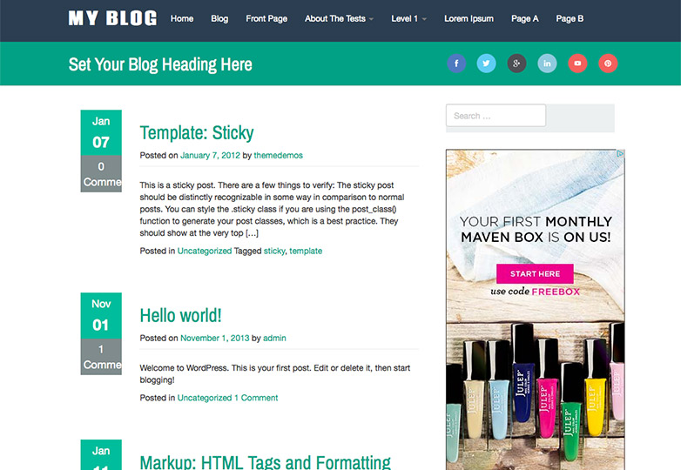This screenshot has width=681, height=470.
Task: Expand the Level 1 dropdown menu
Action: [x=408, y=18]
